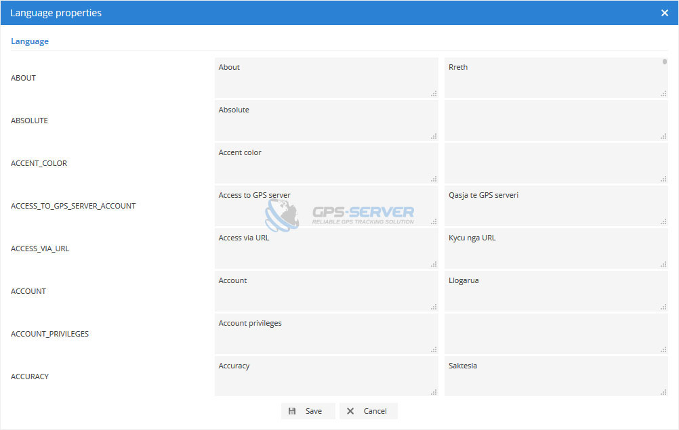This screenshot has width=679, height=430.
Task: Select the Absolute English text field
Action: tap(326, 121)
